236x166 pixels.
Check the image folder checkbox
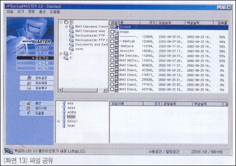(112, 32)
